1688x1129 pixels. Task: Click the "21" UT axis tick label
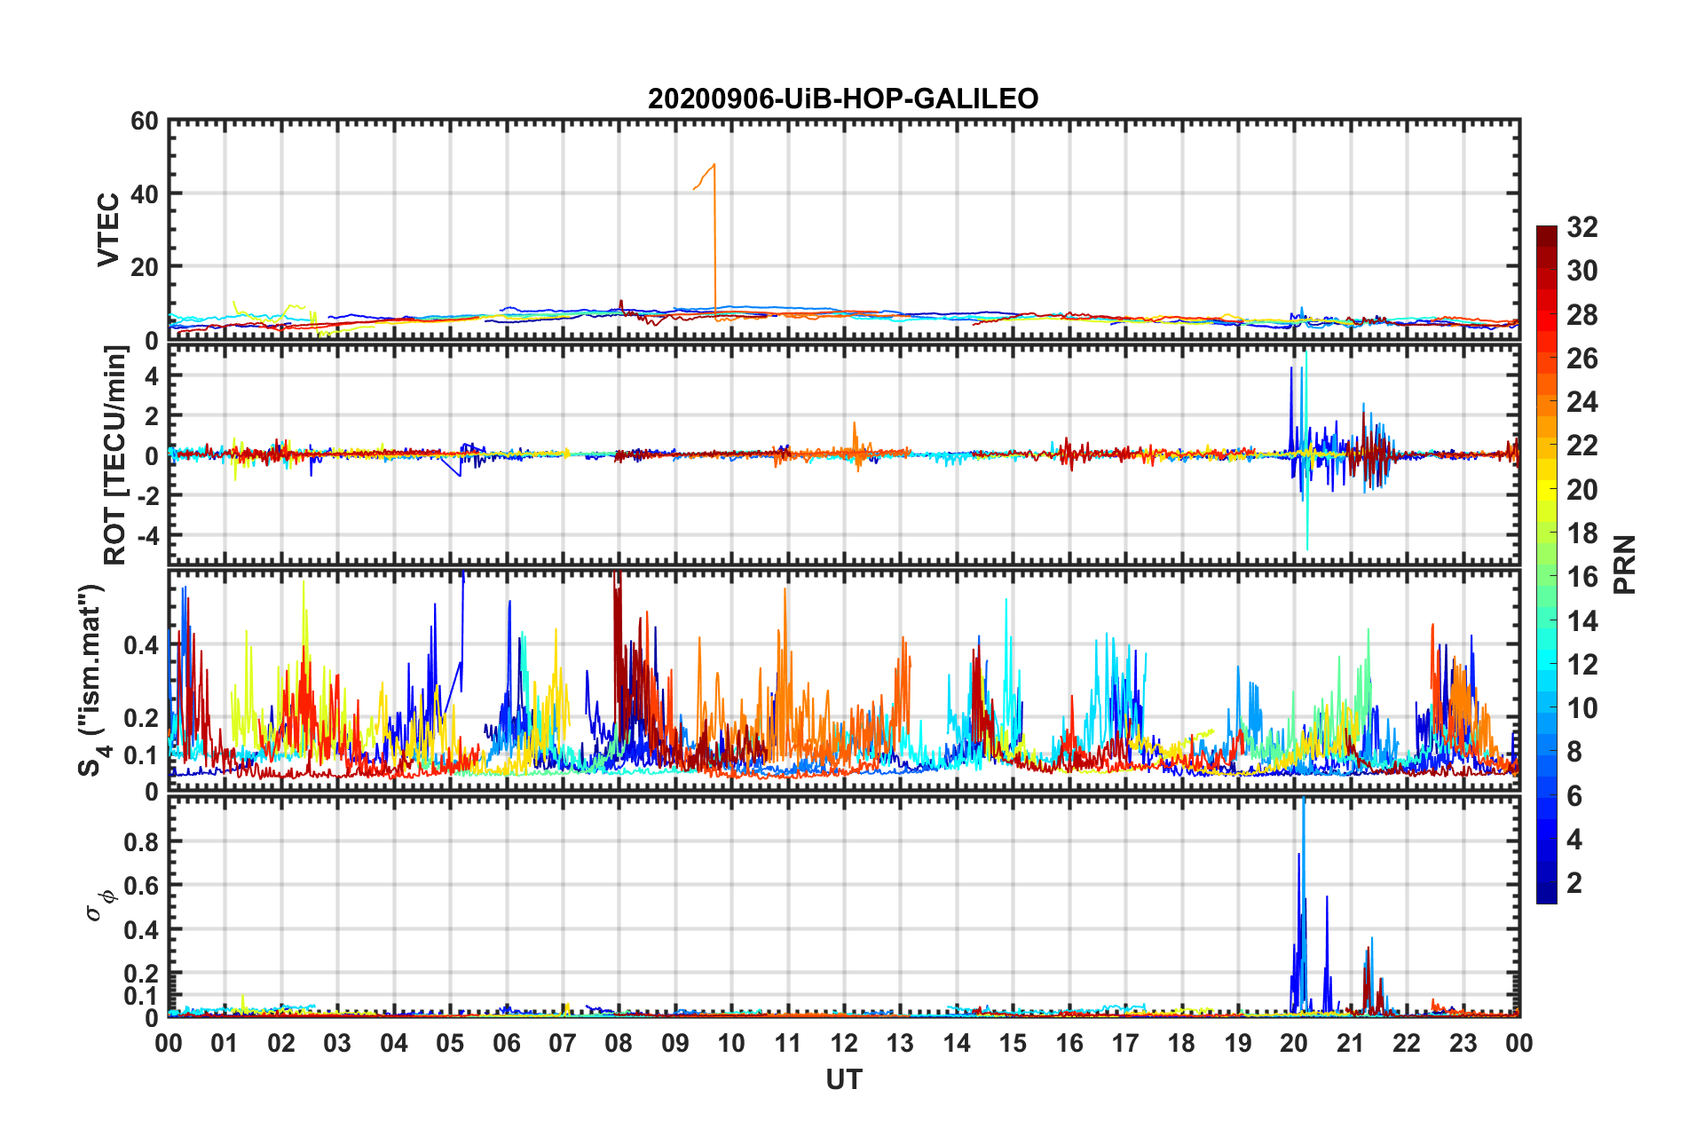1351,1043
